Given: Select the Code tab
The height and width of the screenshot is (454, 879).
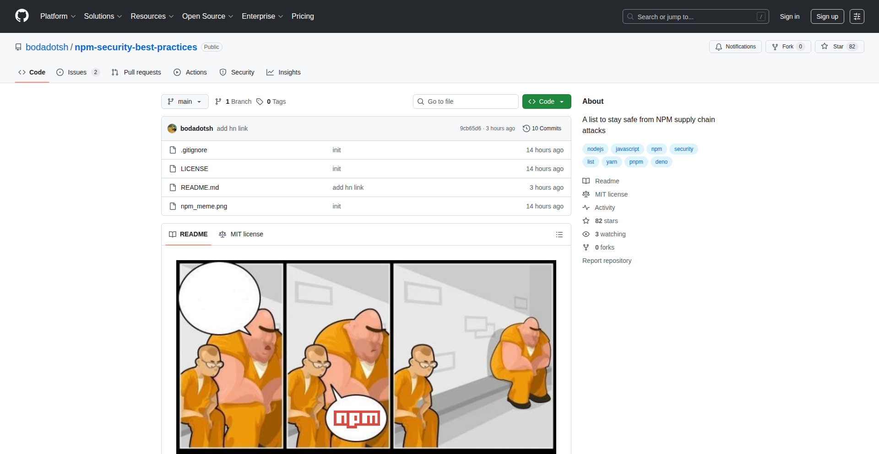Looking at the screenshot, I should point(32,72).
